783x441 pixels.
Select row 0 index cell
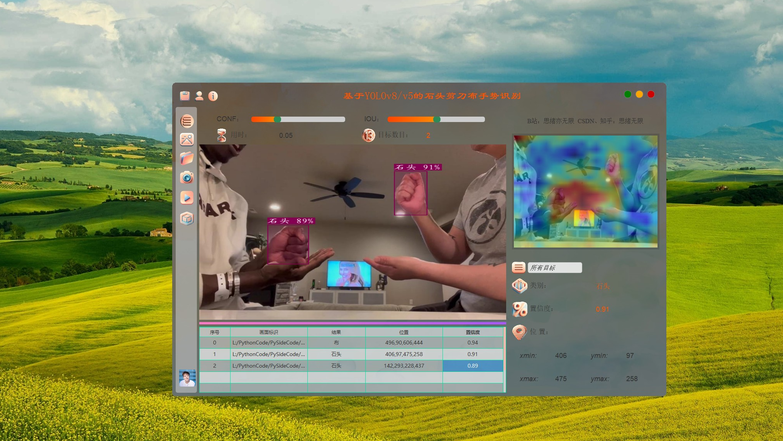click(215, 343)
